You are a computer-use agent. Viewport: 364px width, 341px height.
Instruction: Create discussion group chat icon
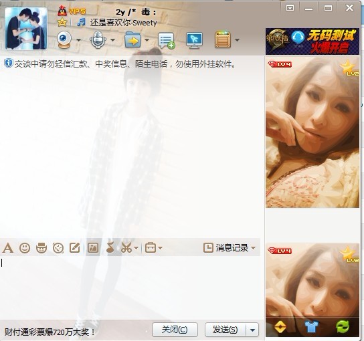[x=166, y=40]
